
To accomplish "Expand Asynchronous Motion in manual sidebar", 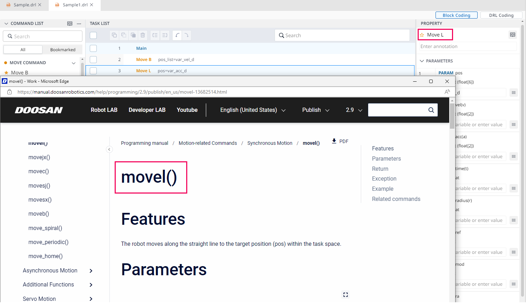I will click(91, 271).
